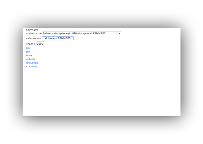Focus the channel input field
Viewport: 203px width, 144px height.
coord(40,44)
